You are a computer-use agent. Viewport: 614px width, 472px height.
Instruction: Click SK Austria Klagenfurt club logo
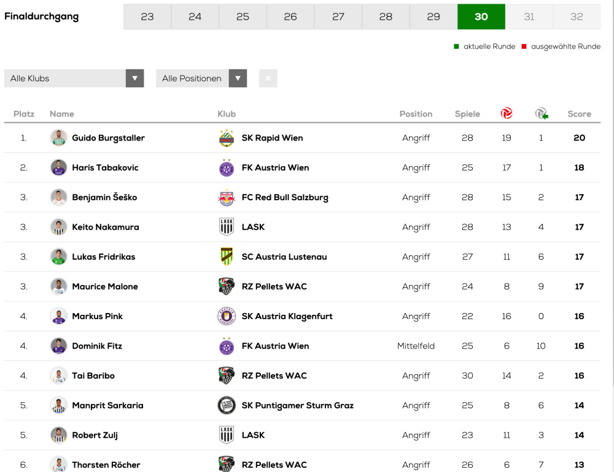click(227, 316)
